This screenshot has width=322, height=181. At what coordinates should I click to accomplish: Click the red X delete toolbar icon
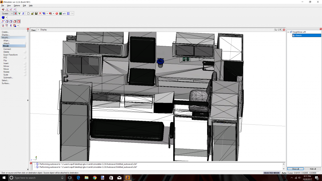tap(40, 14)
